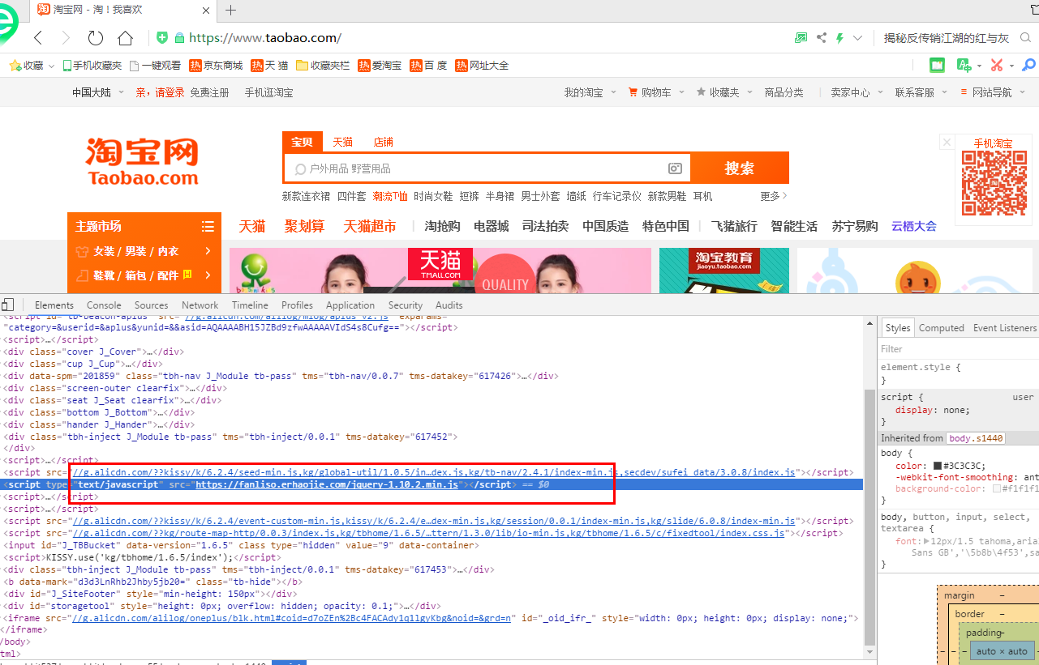Click auto × auto box model content
This screenshot has width=1039, height=665.
(1002, 651)
